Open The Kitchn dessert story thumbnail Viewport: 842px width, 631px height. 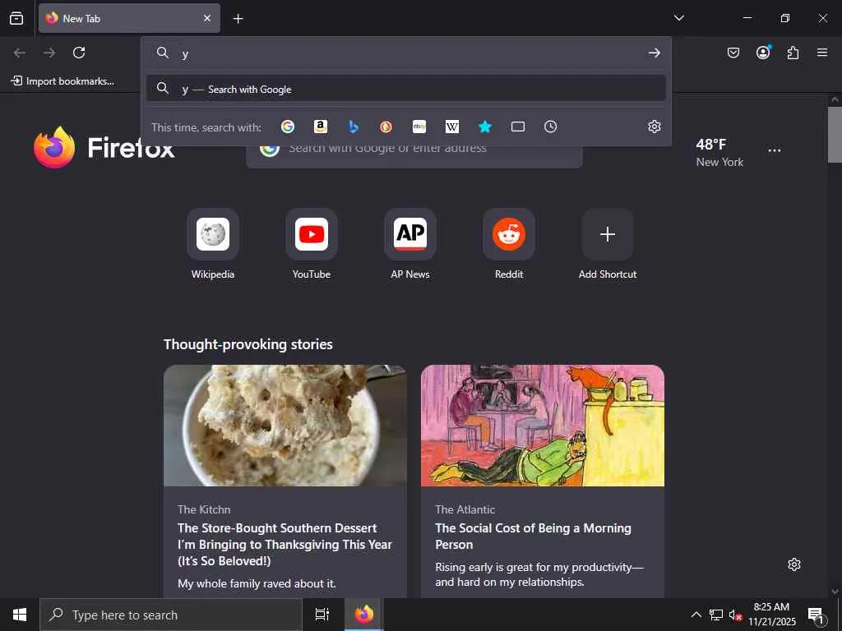pos(285,426)
